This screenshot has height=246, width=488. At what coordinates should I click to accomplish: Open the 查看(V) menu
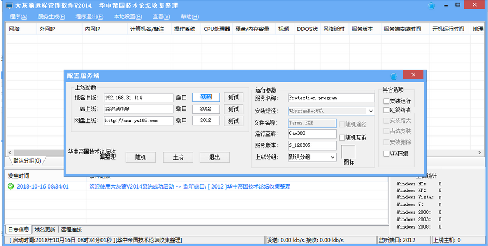[161, 17]
